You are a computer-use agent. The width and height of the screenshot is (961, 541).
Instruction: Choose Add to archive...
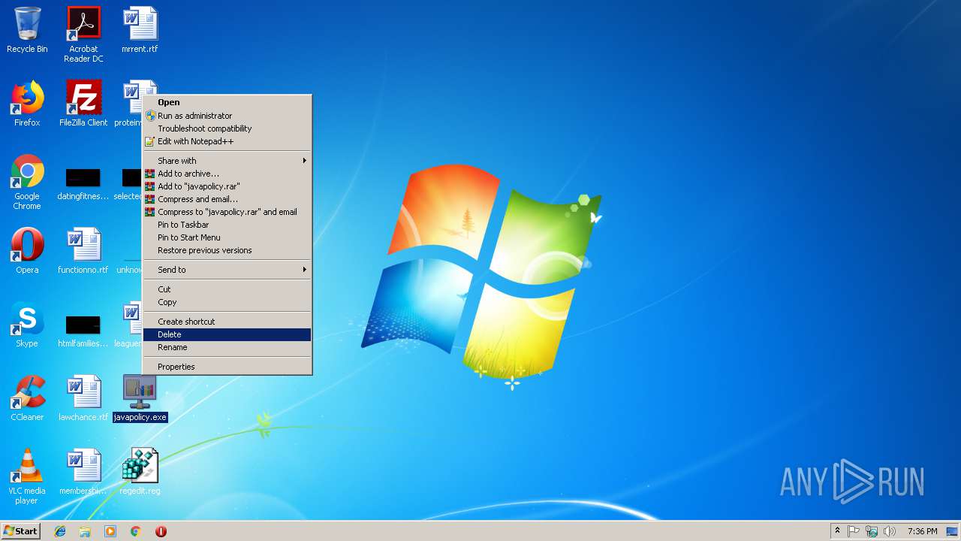227,174
